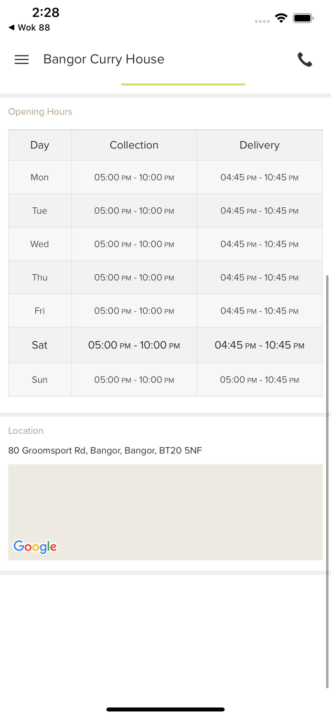Screen dimensions: 331x718
Task: Tap the battery status icon
Action: (303, 18)
